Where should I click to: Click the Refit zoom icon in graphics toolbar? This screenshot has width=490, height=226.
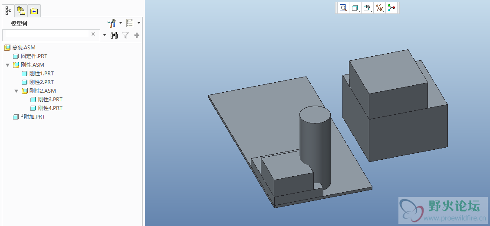343,8
